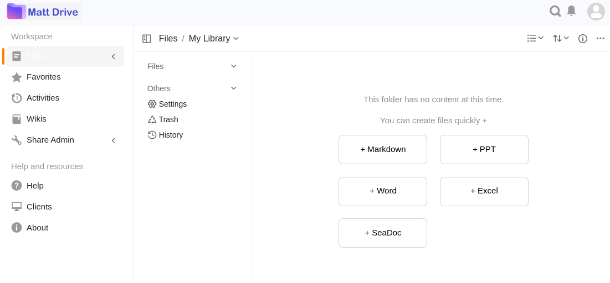
Task: Go to Favorites in sidebar
Action: pyautogui.click(x=43, y=77)
